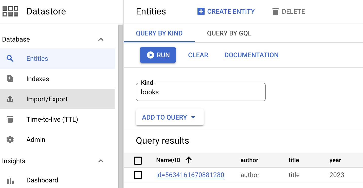The width and height of the screenshot is (363, 188).
Task: Click the Indexes icon in sidebar
Action: [x=10, y=79]
